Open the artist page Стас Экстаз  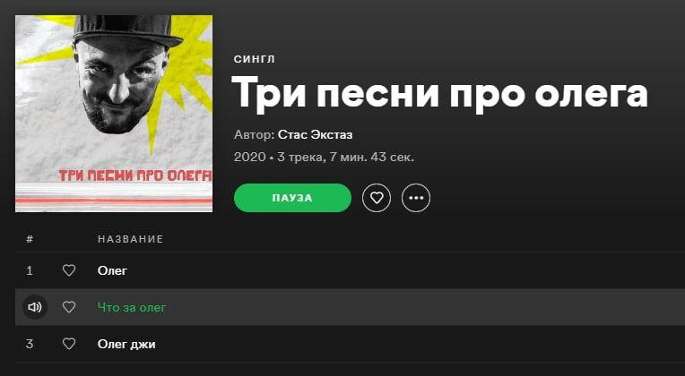tap(315, 135)
